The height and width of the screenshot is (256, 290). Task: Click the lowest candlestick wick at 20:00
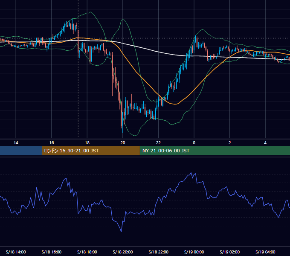pyautogui.click(x=123, y=129)
